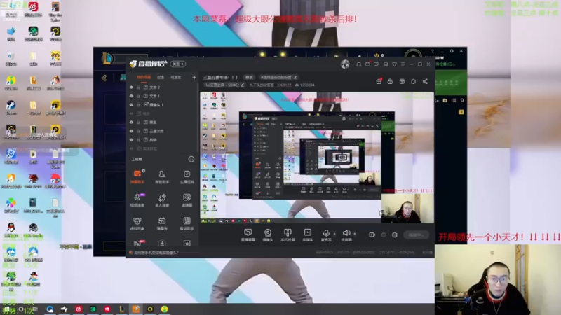
Task: Add a new scene with the plus button
Action: coord(194,77)
